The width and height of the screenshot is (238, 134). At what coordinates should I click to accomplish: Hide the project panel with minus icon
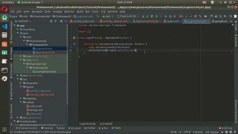pyautogui.click(x=66, y=21)
